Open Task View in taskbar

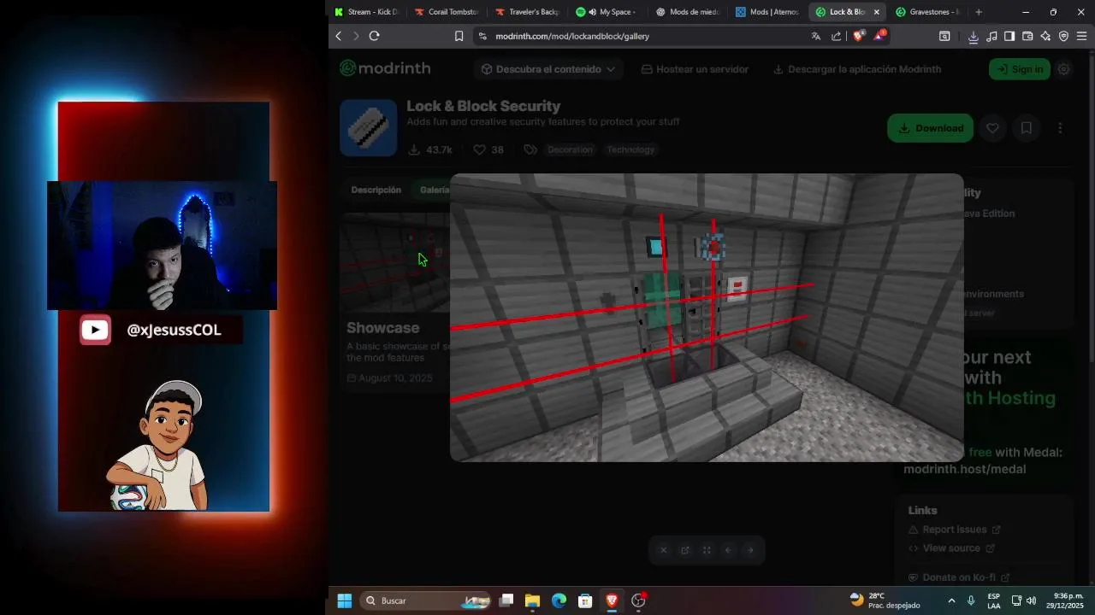click(506, 600)
